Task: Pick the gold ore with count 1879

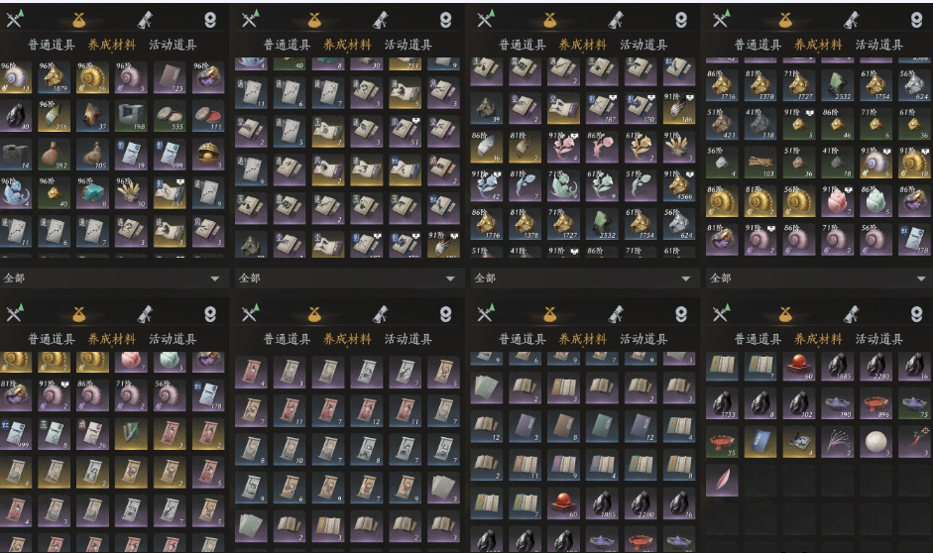Action: coord(55,77)
